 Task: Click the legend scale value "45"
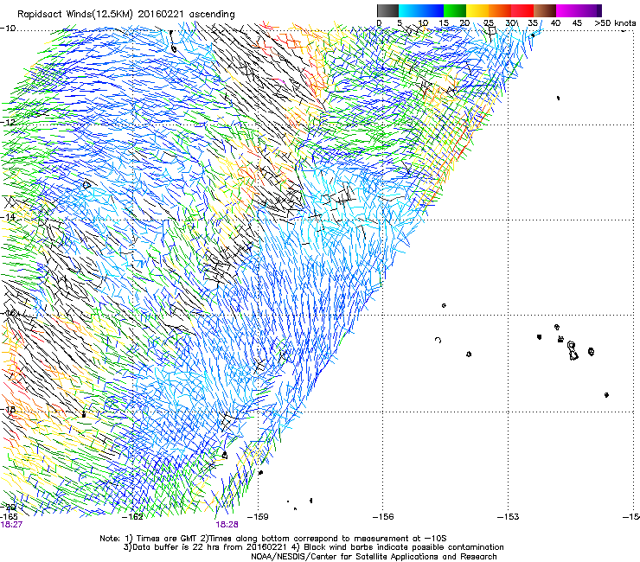coord(577,23)
